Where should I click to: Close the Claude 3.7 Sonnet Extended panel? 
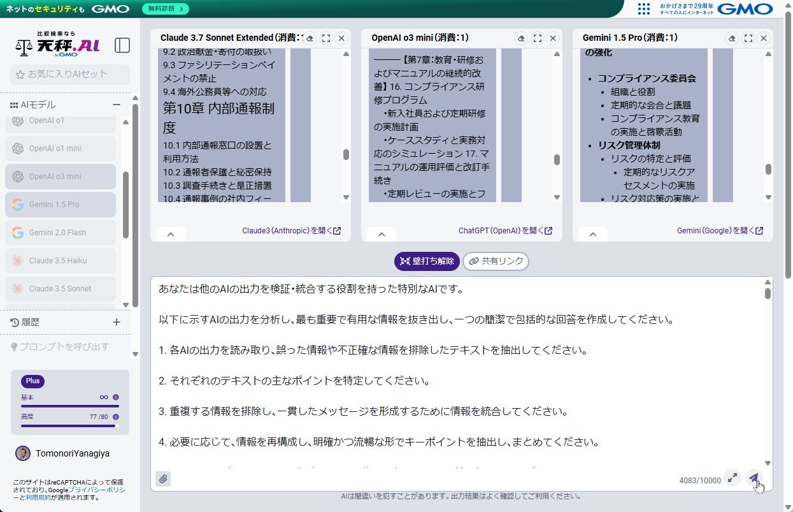(341, 38)
